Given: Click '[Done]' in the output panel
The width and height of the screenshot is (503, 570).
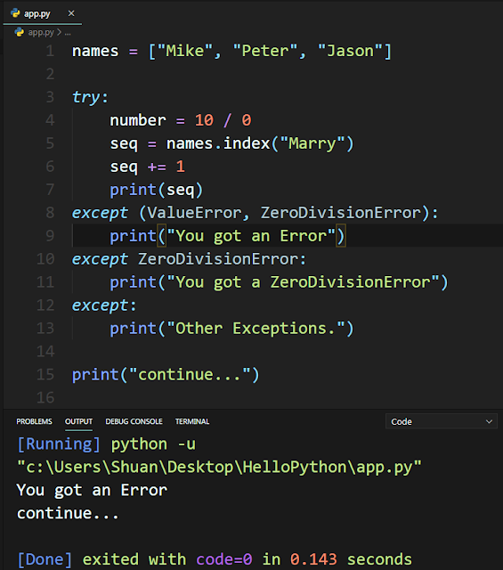Looking at the screenshot, I should [x=45, y=559].
